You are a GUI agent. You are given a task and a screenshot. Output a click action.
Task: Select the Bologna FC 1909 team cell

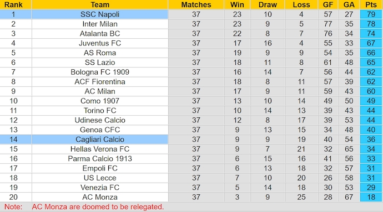point(100,72)
